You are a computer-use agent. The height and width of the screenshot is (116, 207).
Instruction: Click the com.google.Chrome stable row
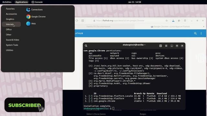[x=132, y=101]
